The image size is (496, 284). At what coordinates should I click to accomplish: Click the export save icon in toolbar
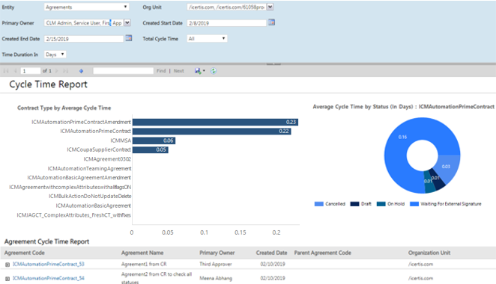click(x=198, y=71)
